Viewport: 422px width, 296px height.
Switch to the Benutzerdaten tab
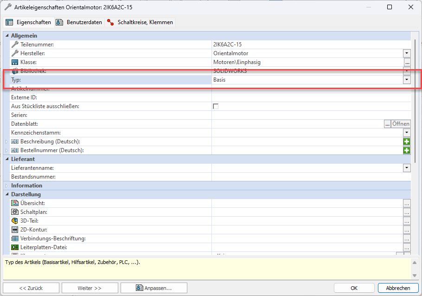coord(79,22)
